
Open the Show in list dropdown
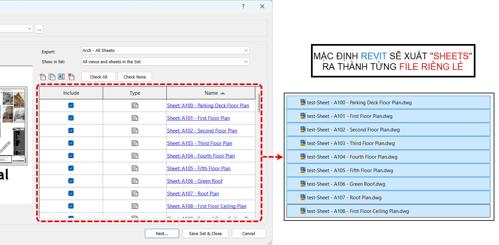(x=165, y=62)
